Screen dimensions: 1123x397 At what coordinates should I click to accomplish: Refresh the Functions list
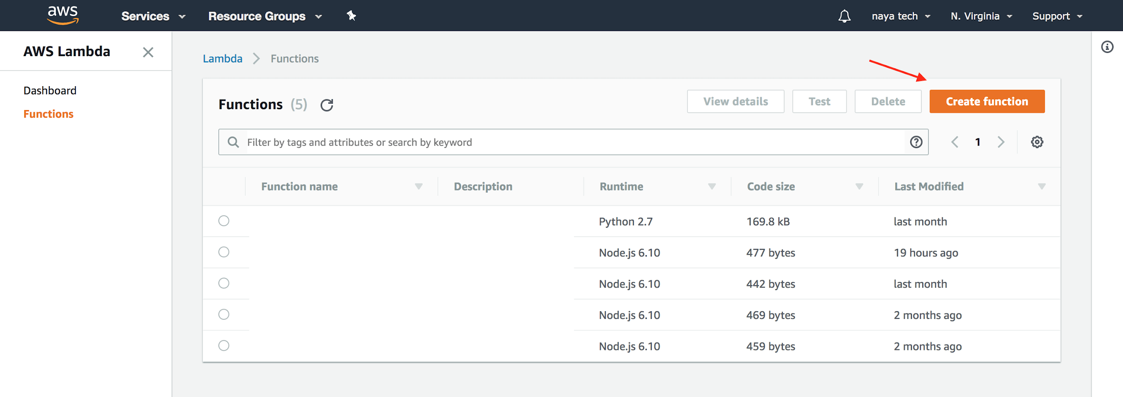(327, 105)
